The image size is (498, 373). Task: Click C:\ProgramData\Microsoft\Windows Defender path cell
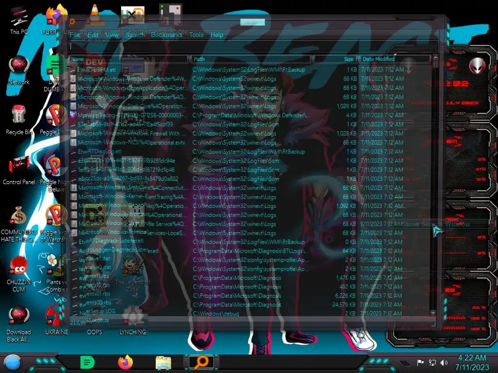[x=251, y=116]
